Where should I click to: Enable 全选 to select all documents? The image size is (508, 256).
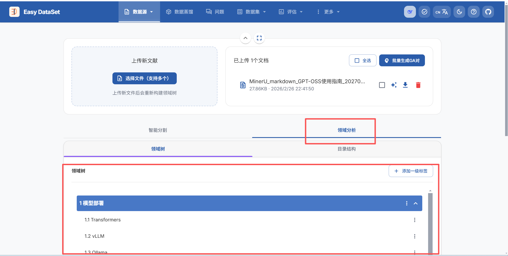pos(362,60)
